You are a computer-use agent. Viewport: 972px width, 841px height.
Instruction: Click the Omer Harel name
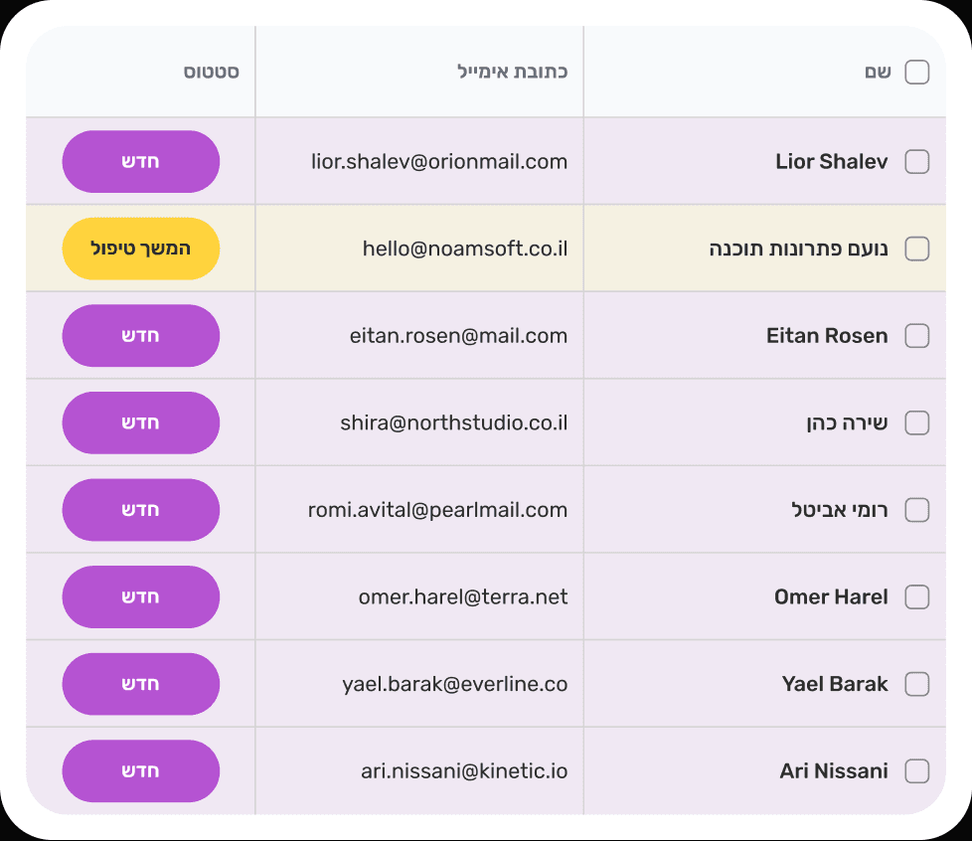[x=831, y=597]
